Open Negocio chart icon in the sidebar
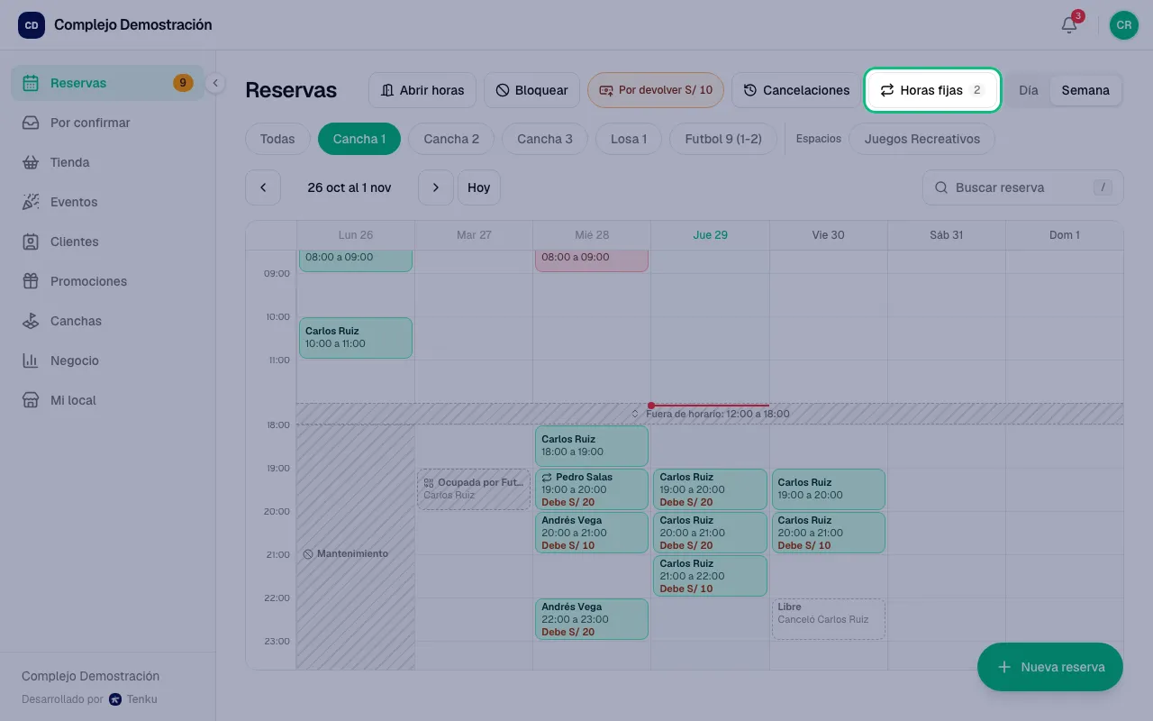 pos(31,360)
